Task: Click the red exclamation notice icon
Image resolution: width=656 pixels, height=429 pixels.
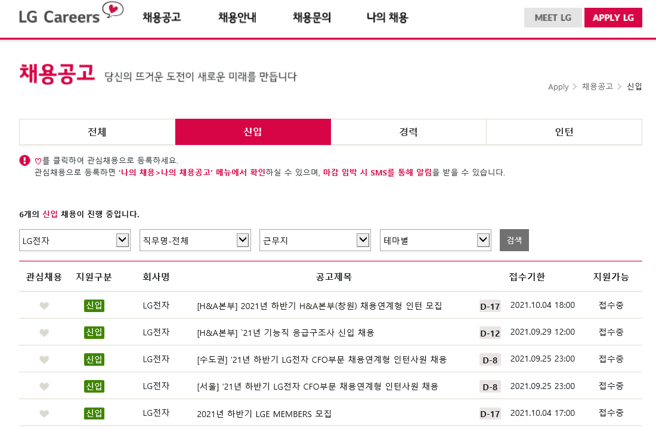Action: click(x=24, y=161)
